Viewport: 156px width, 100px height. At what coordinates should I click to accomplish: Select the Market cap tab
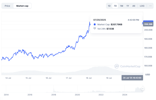22,6
